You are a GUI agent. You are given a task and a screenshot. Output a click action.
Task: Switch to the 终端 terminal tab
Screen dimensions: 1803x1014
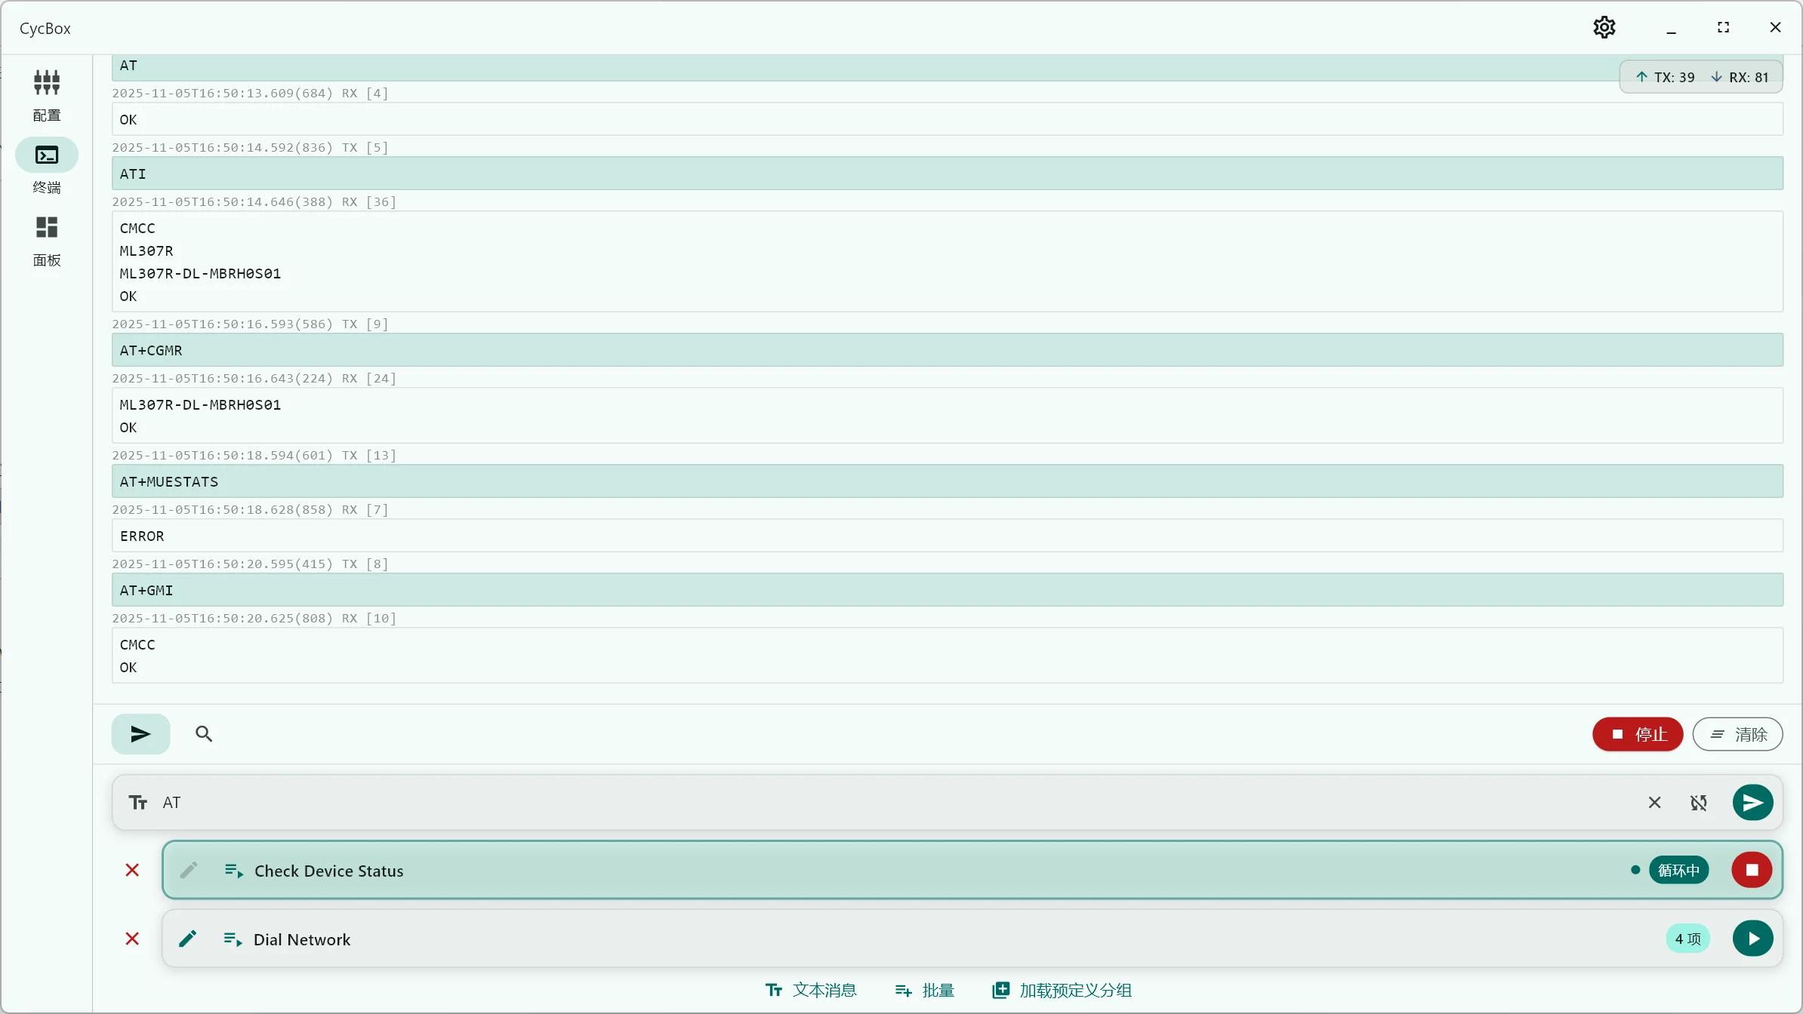(x=46, y=167)
